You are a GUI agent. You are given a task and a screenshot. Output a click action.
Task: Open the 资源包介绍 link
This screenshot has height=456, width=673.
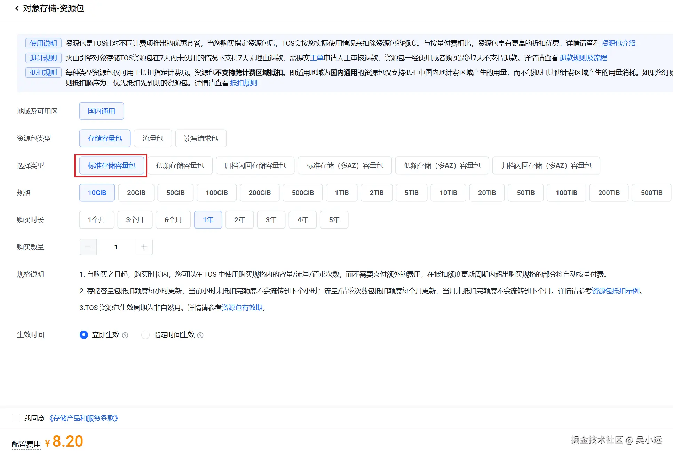(x=618, y=43)
